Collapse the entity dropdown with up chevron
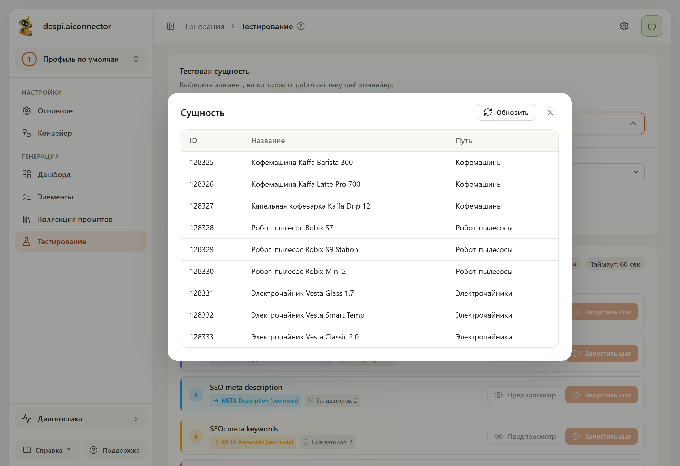 point(633,123)
